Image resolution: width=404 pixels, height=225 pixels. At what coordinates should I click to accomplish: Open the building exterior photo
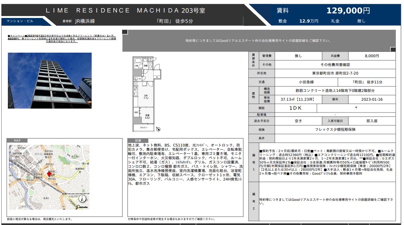(50, 80)
